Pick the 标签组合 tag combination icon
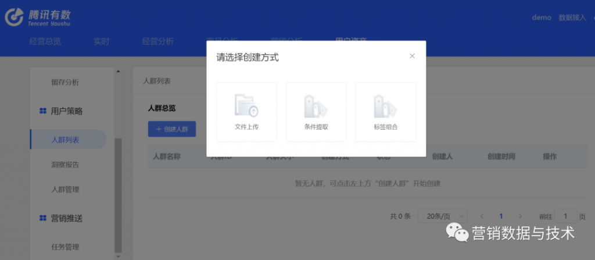This screenshot has width=595, height=260. pos(385,106)
